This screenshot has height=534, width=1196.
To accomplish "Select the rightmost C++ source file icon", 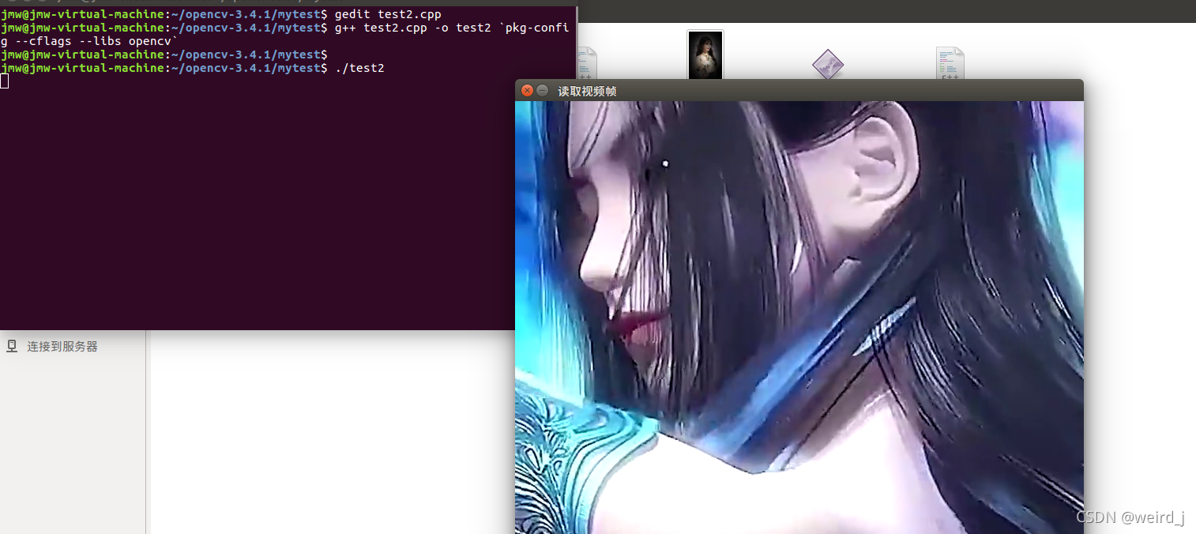I will [950, 64].
